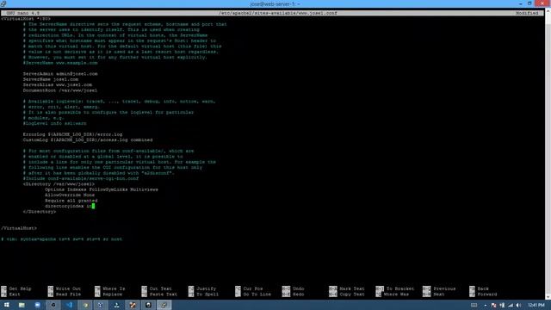
Task: Click the PuTTY title bar text jose@web-server-1
Action: pyautogui.click(x=275, y=3)
